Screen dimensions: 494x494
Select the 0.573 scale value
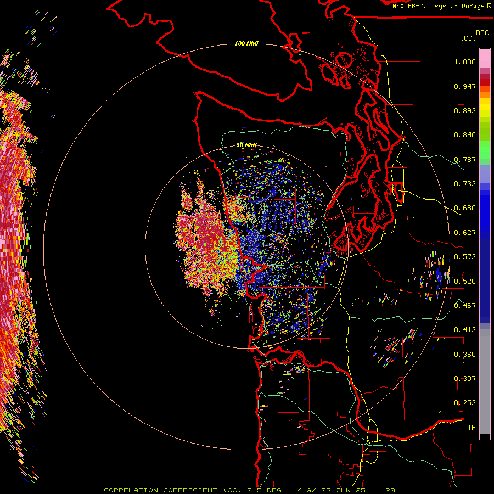[465, 257]
